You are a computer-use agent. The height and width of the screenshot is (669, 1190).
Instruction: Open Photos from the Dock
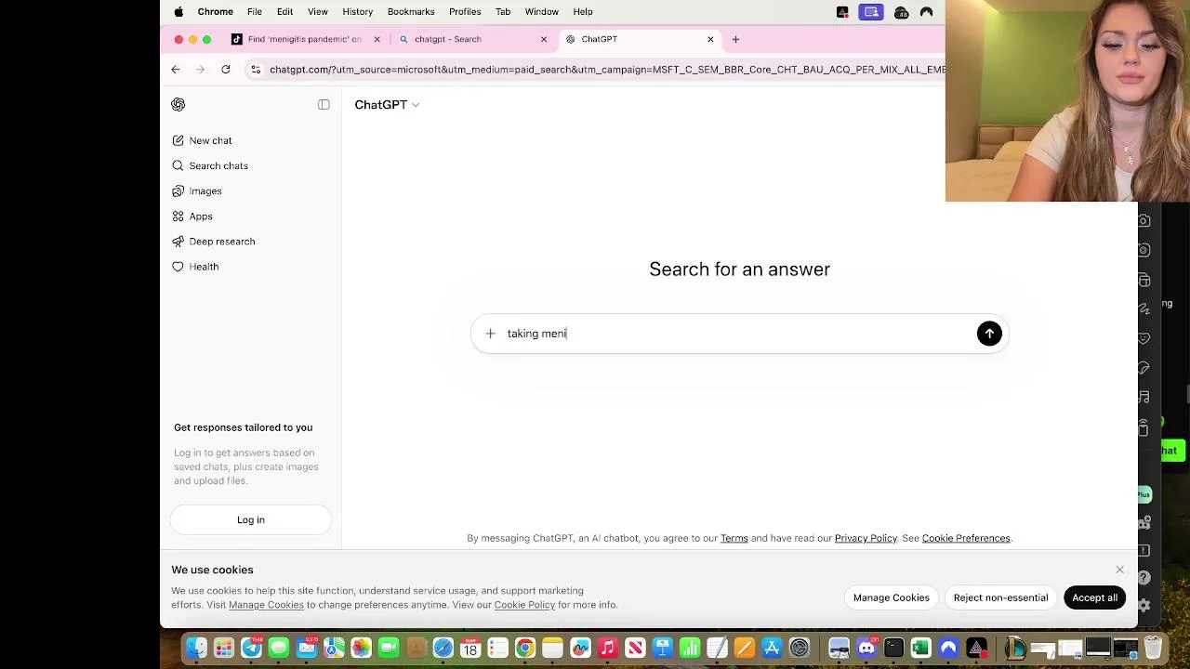(x=361, y=648)
